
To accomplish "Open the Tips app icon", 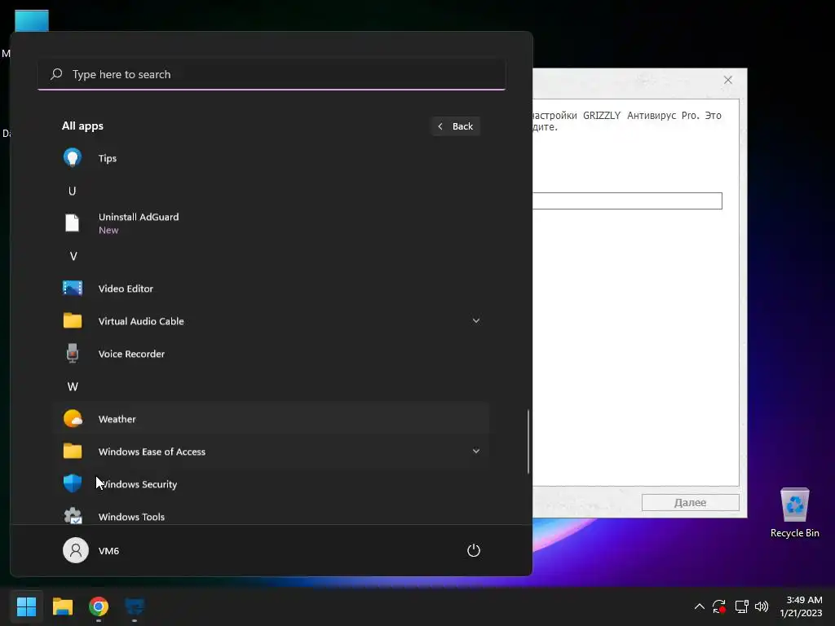I will click(73, 158).
